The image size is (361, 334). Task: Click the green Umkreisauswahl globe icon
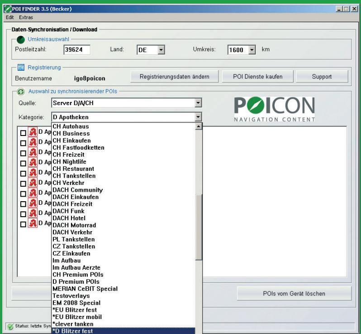tap(21, 40)
